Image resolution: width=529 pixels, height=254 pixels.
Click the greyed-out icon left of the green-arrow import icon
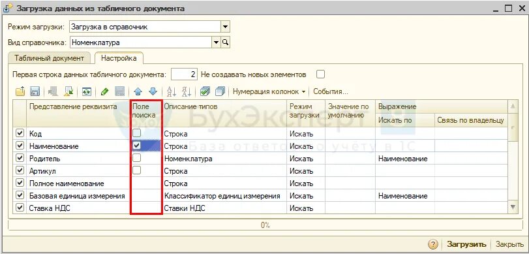point(53,91)
